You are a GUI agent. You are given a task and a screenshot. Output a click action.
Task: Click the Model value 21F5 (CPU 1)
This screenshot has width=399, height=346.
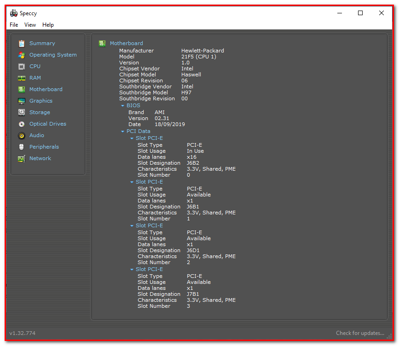(199, 57)
